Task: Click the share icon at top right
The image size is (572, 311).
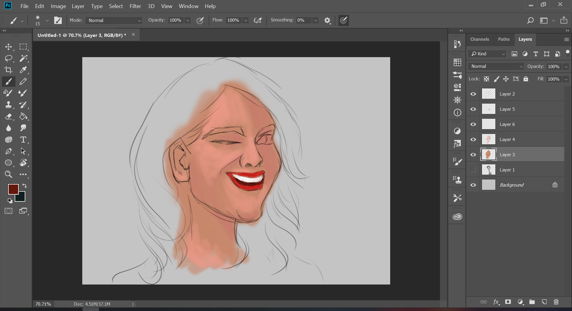Action: 564,20
